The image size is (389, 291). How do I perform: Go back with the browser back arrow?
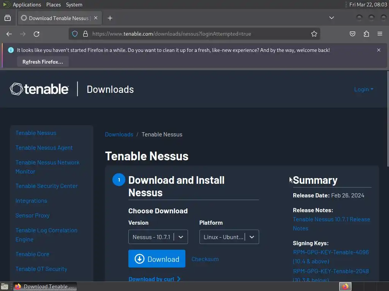click(9, 34)
